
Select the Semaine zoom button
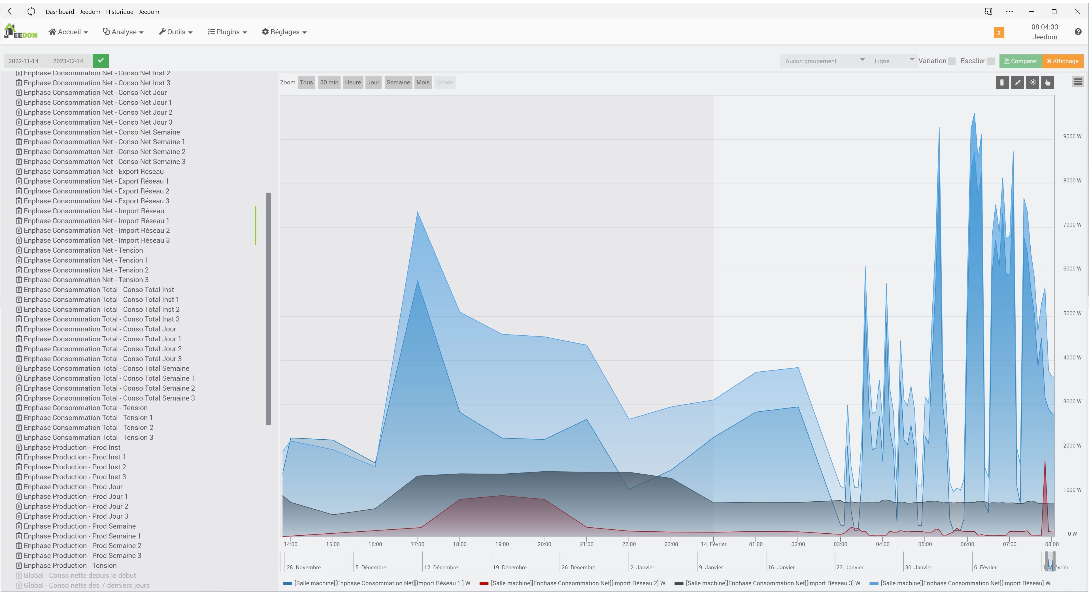point(398,82)
